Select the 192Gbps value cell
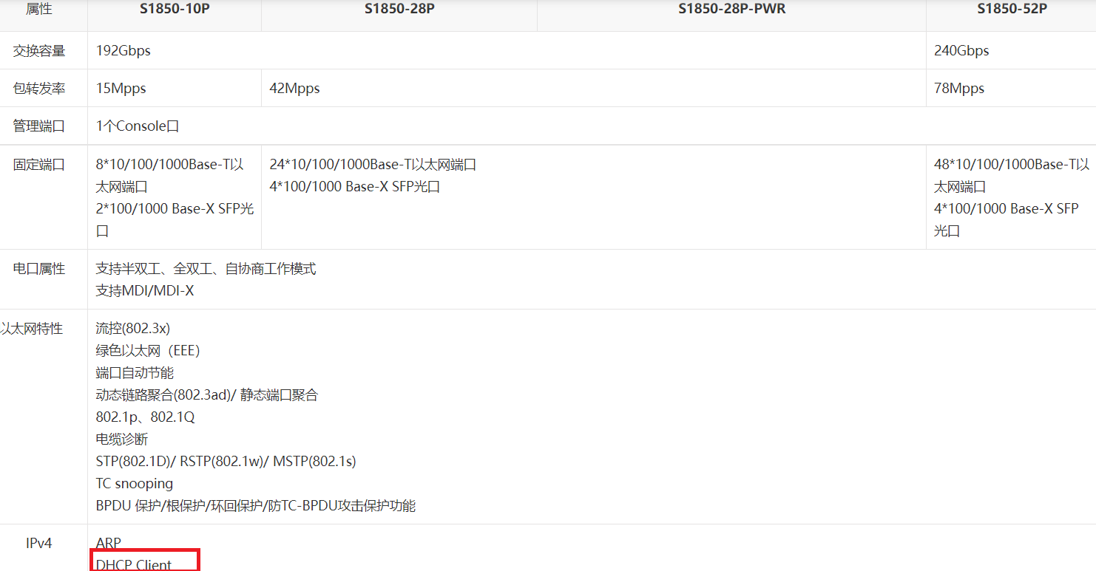The height and width of the screenshot is (571, 1096). pyautogui.click(x=124, y=51)
